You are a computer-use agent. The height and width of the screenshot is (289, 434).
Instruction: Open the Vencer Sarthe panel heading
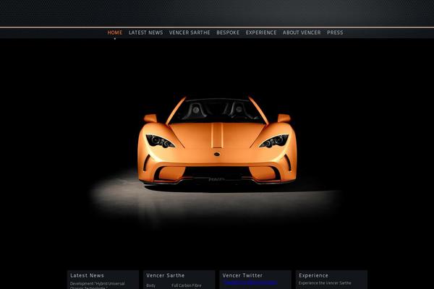[165, 275]
